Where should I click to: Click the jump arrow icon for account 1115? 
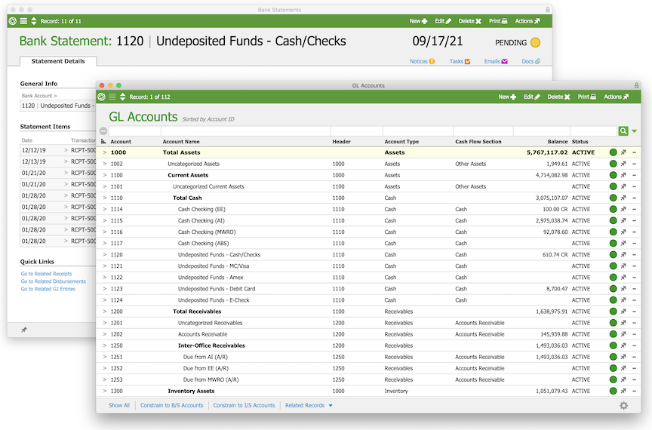623,220
